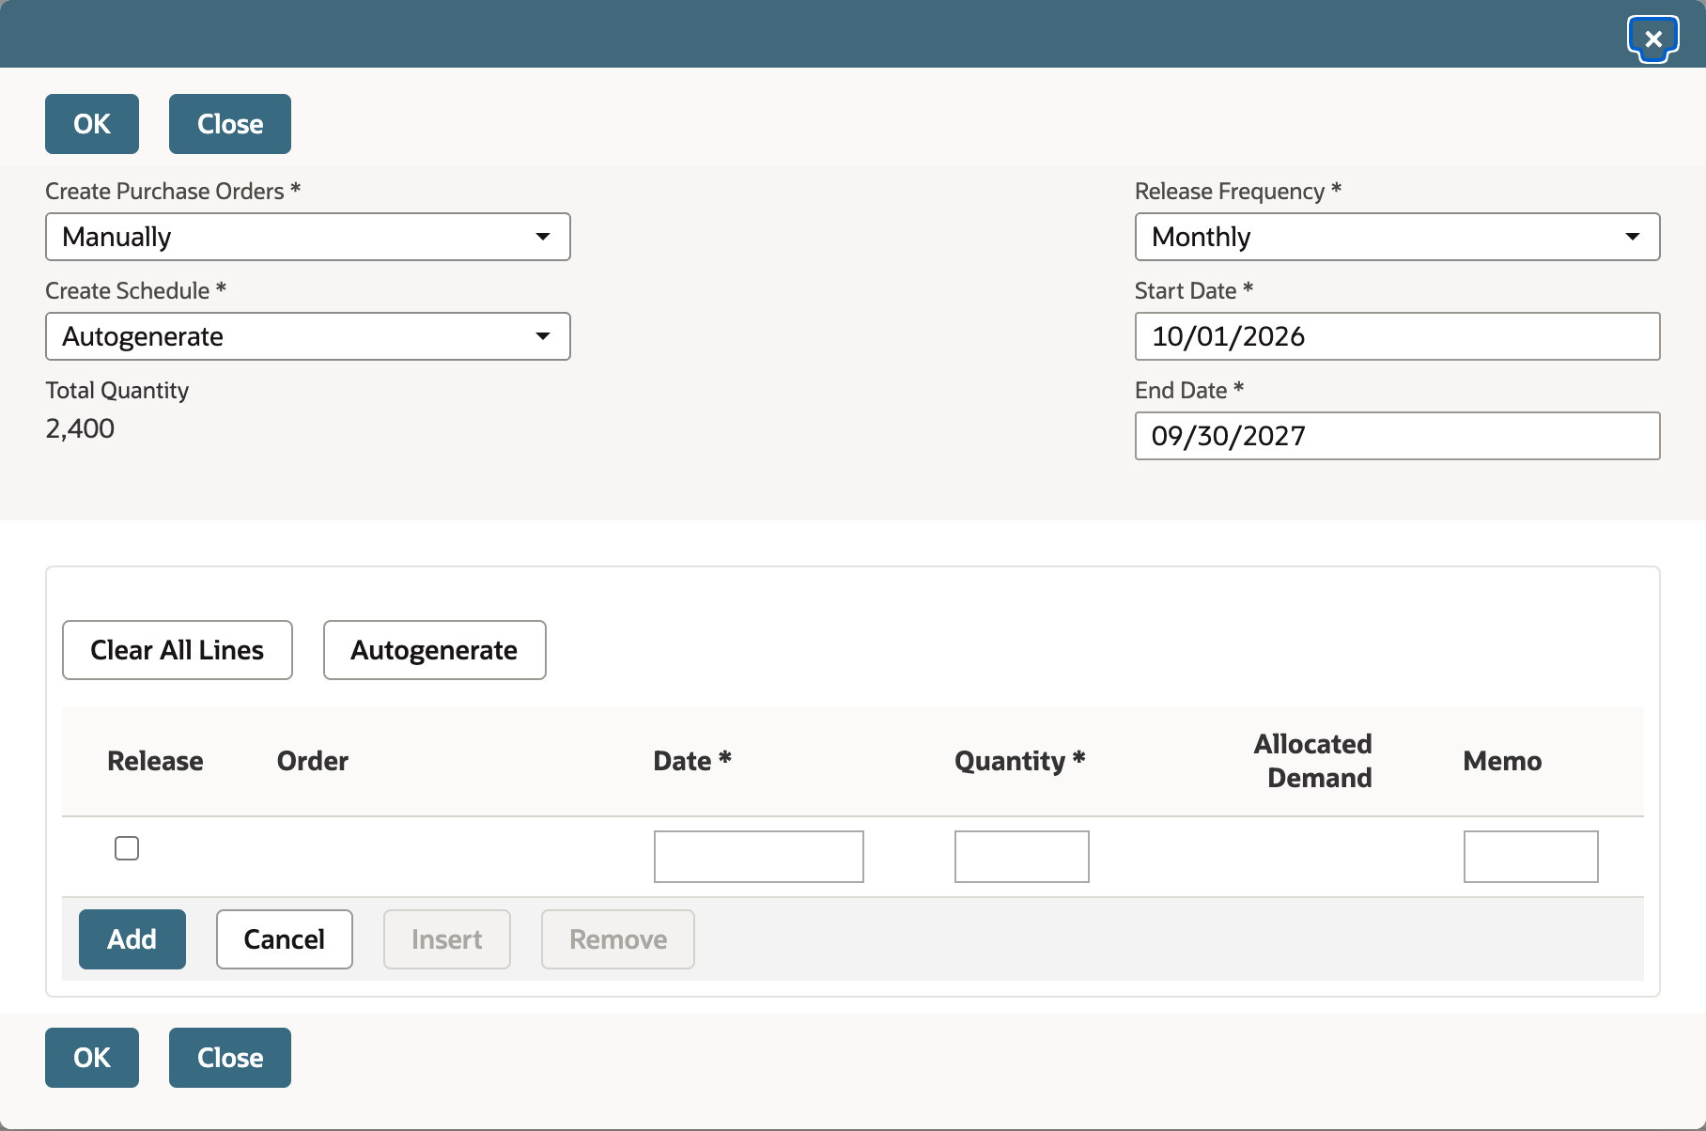Click the top Close button
The height and width of the screenshot is (1131, 1706).
[x=230, y=124]
